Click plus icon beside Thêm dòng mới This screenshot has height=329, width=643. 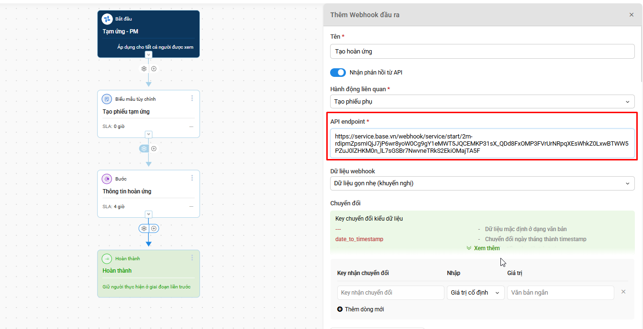click(340, 309)
